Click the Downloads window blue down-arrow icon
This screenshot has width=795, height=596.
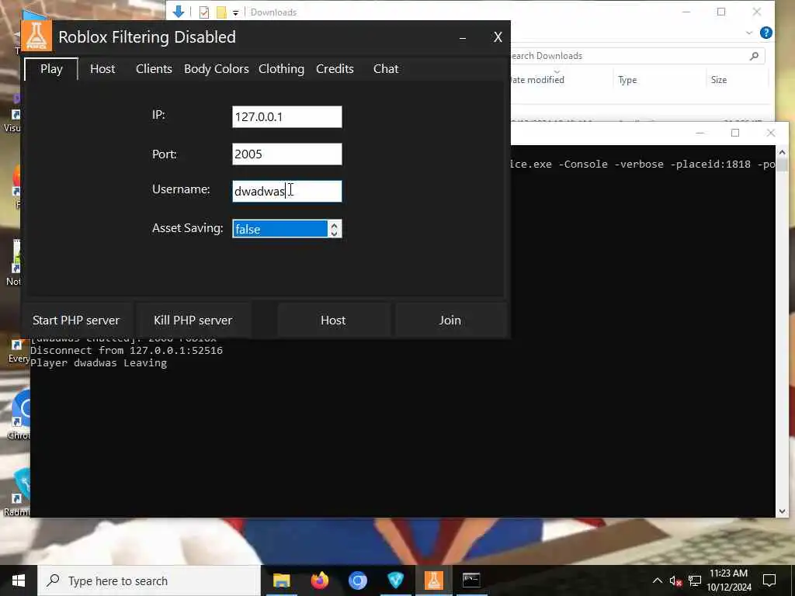179,12
